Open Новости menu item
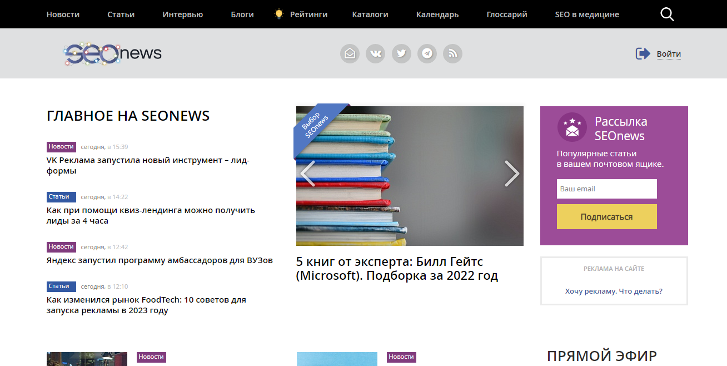 (x=63, y=14)
